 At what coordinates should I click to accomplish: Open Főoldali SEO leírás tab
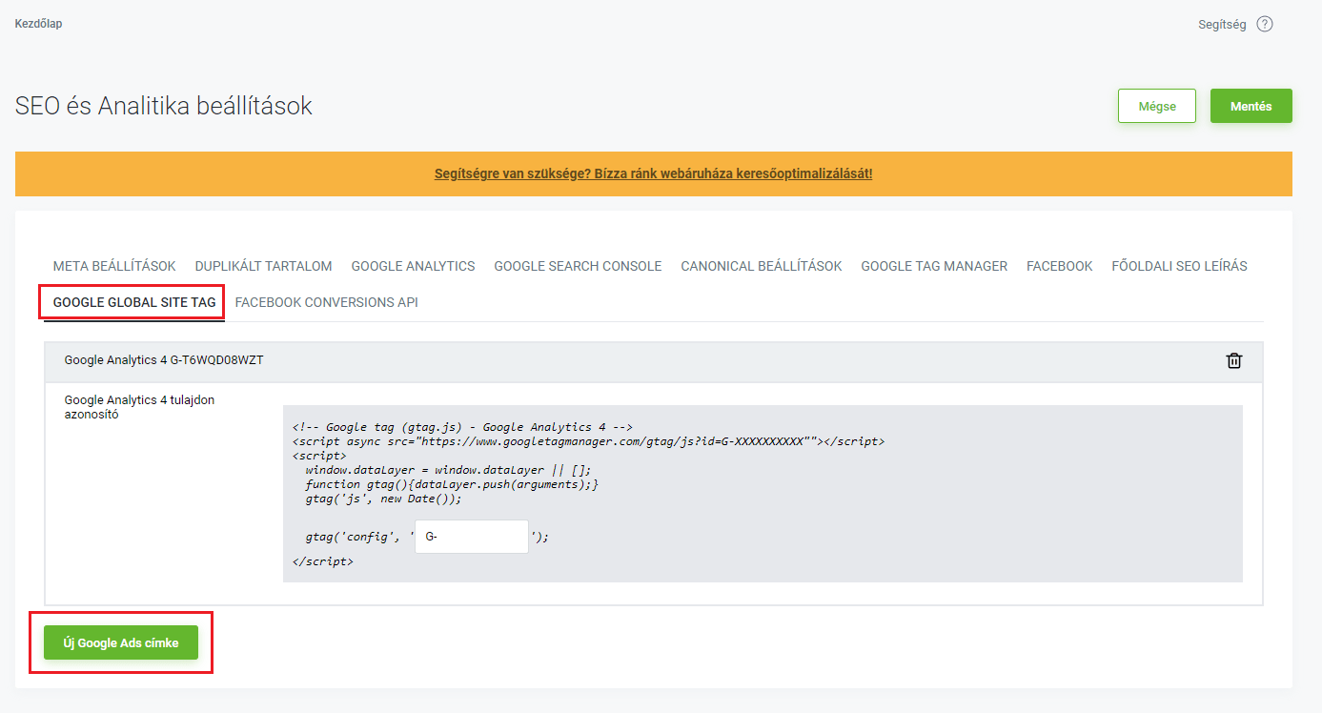pos(1179,266)
